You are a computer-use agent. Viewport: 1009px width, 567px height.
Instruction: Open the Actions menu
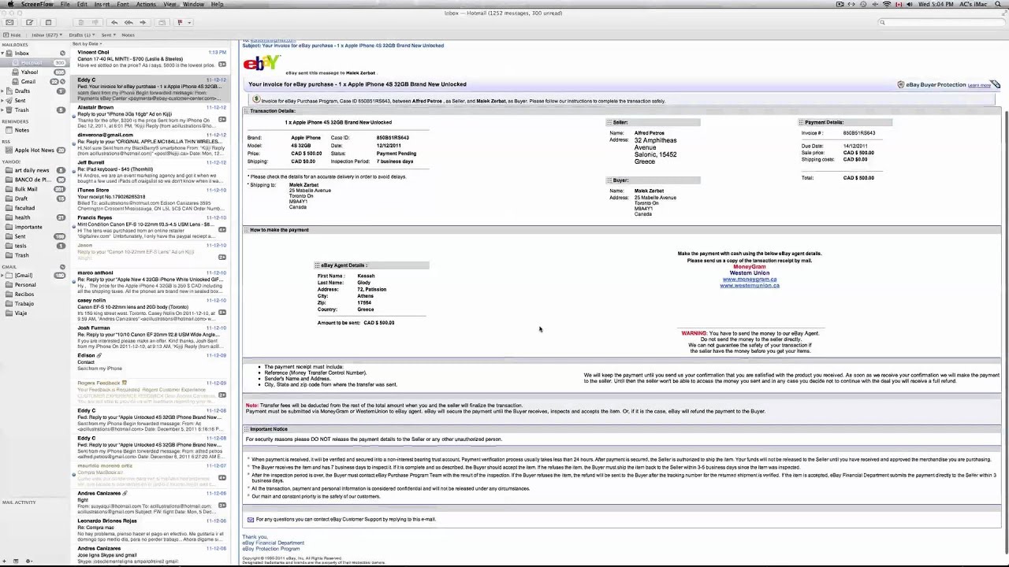(x=146, y=4)
